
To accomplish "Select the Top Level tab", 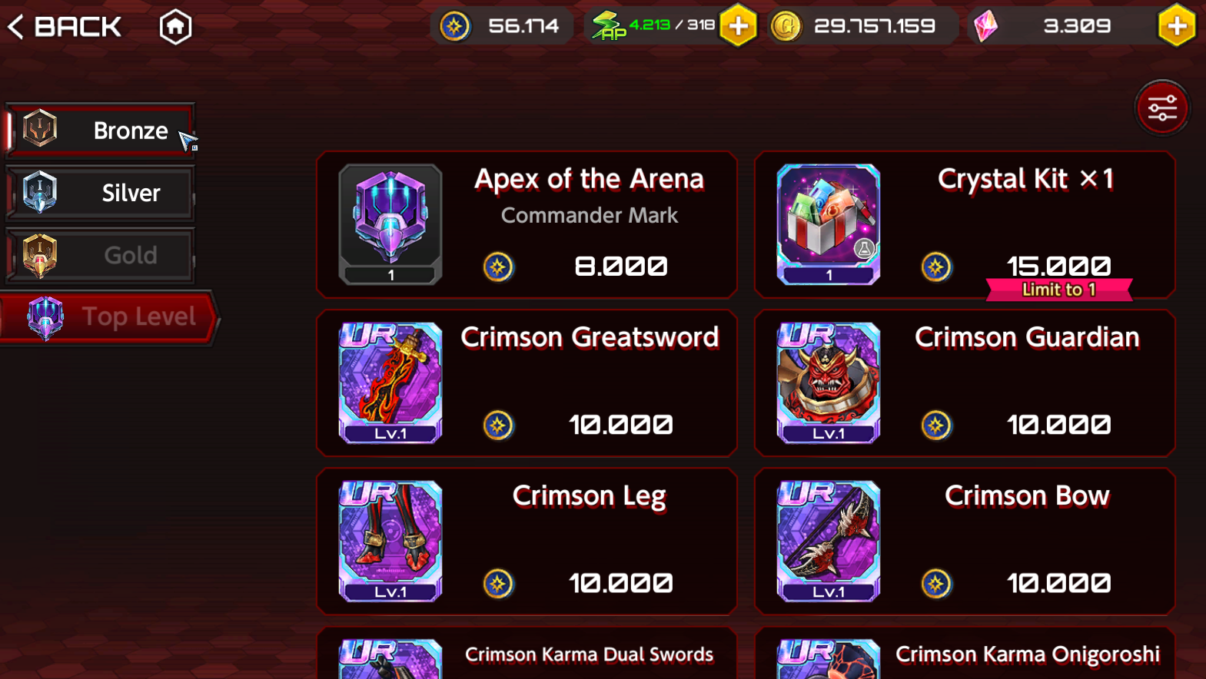I will 109,316.
